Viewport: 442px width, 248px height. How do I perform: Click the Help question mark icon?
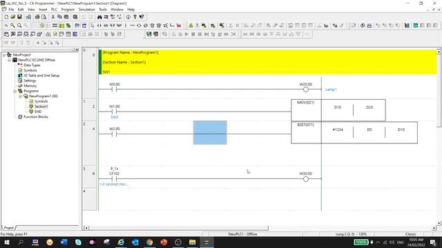pyautogui.click(x=135, y=17)
